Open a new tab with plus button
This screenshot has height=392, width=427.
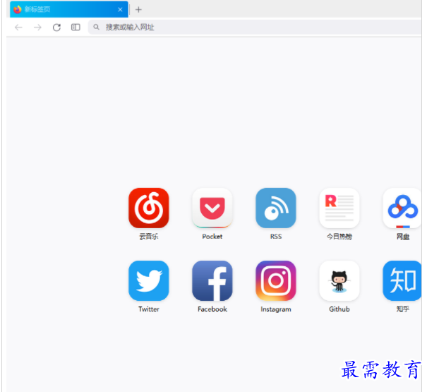click(x=138, y=10)
